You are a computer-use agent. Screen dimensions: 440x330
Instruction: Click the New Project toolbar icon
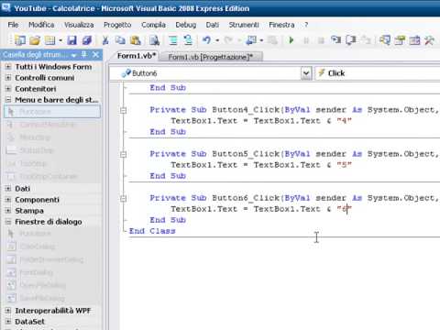tap(20, 40)
